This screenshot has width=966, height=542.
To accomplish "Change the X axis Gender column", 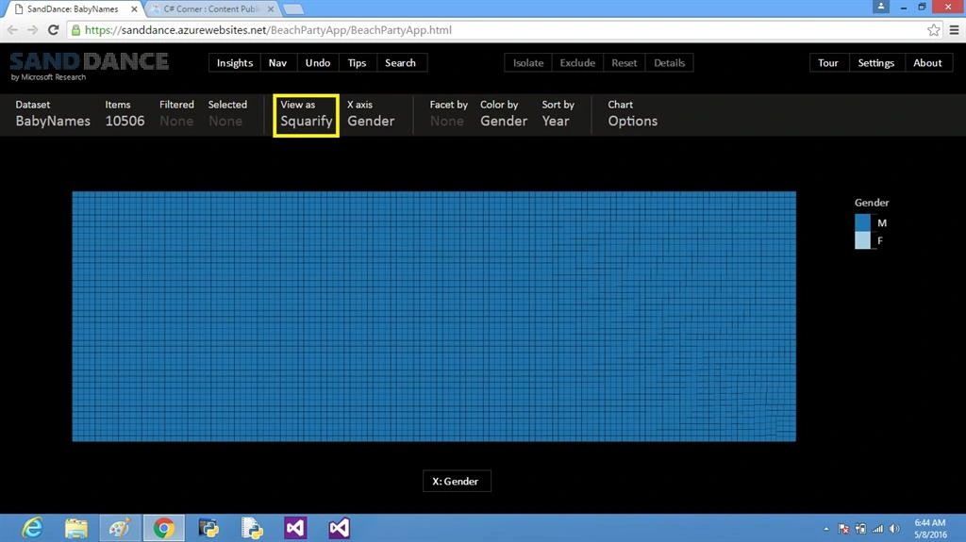I will (371, 114).
